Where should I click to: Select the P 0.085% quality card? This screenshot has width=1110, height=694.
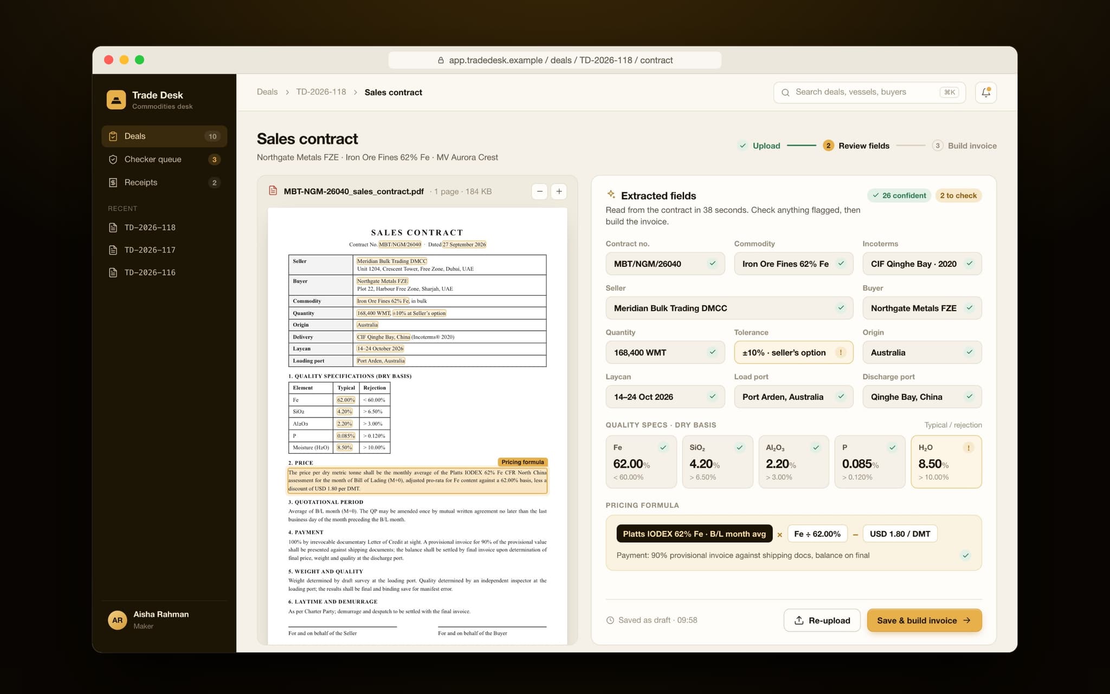[x=870, y=462]
